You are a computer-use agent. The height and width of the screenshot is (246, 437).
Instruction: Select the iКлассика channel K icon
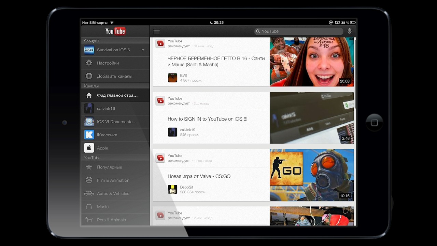tap(89, 135)
